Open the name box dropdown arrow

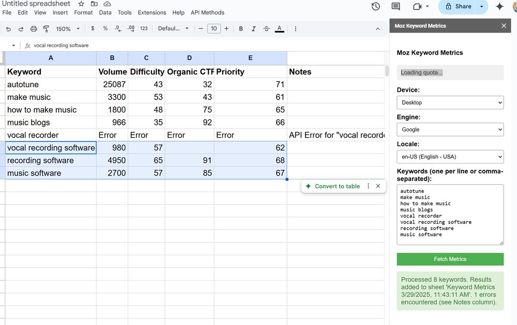click(13, 45)
